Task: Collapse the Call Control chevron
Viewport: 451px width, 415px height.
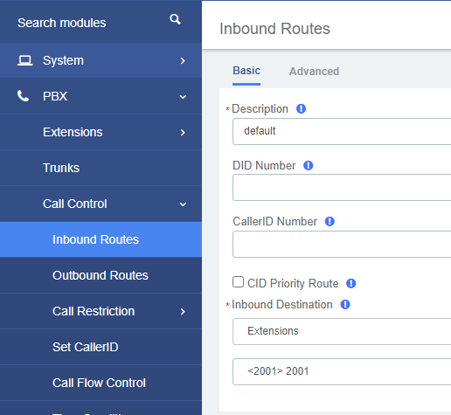Action: tap(183, 204)
